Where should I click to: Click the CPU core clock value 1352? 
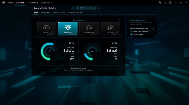(112, 50)
